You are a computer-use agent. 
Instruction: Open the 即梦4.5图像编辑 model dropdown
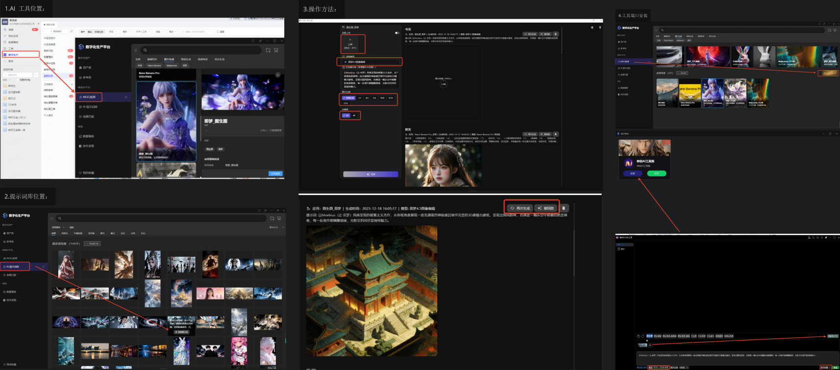tap(370, 62)
